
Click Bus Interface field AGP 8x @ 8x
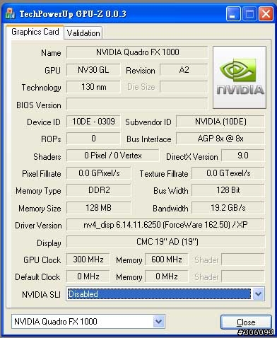tap(220, 139)
